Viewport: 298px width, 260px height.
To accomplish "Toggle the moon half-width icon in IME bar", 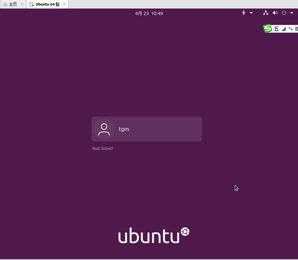I will pyautogui.click(x=284, y=29).
